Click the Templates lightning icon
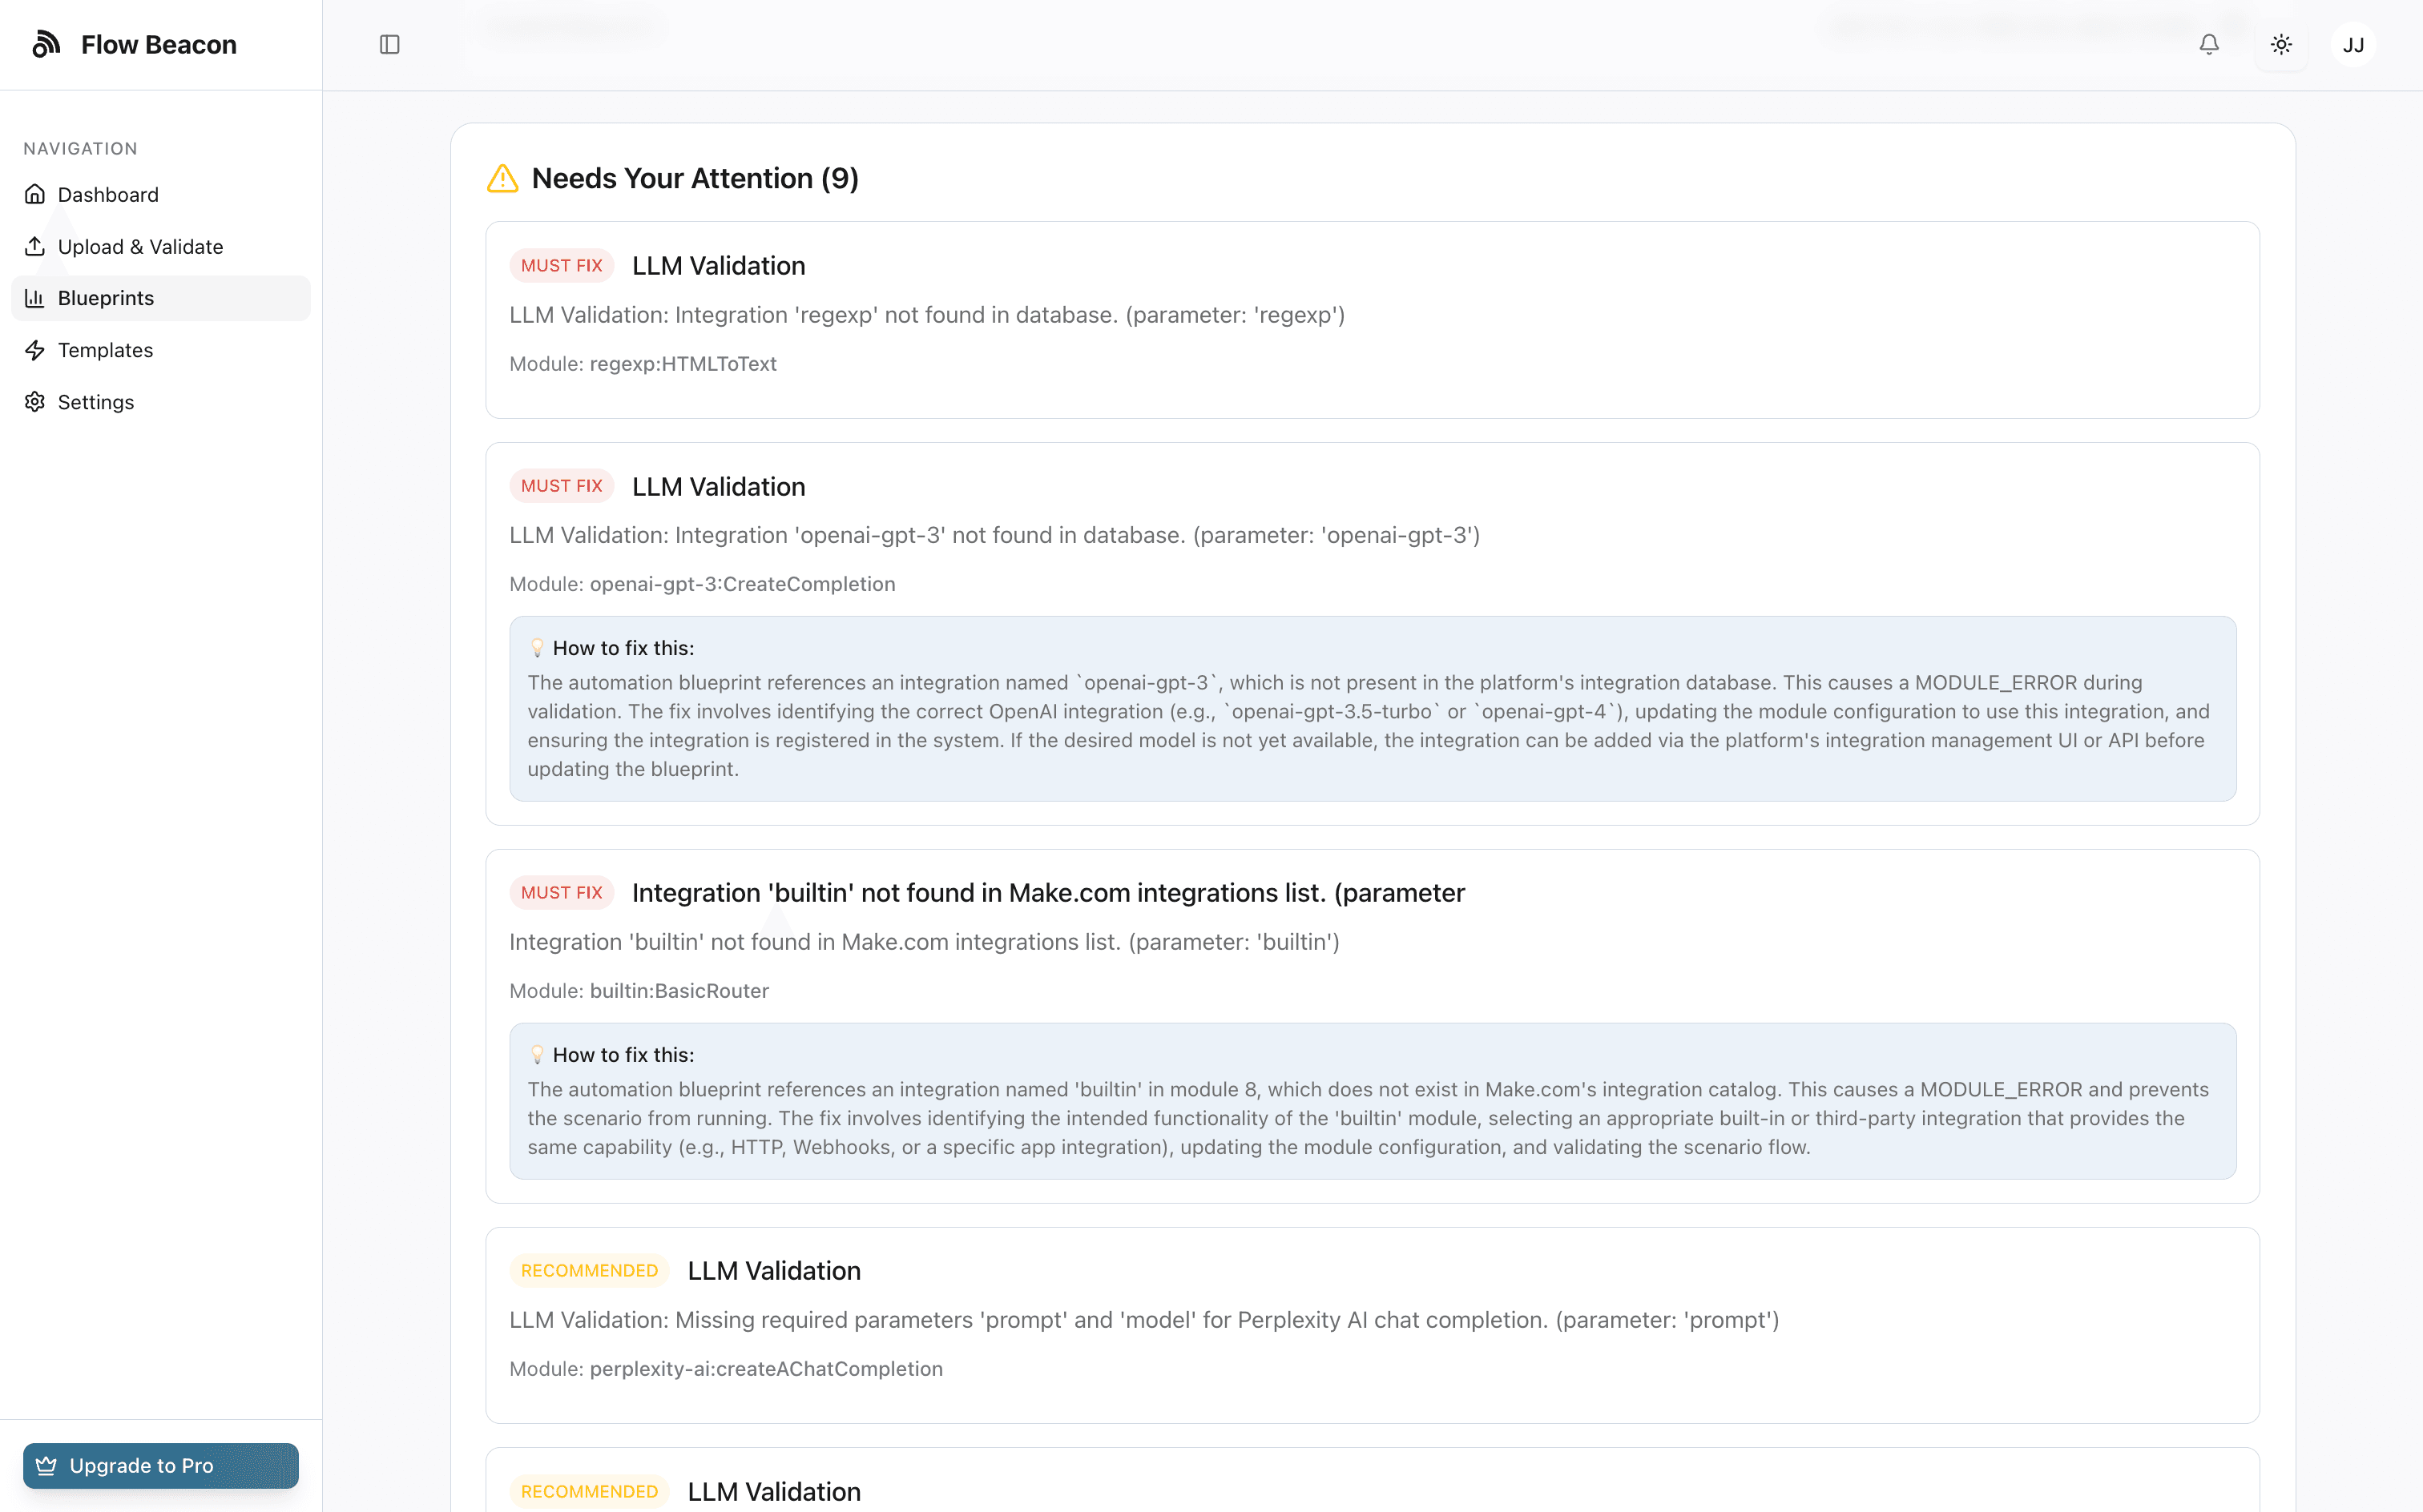Image resolution: width=2423 pixels, height=1512 pixels. click(x=35, y=350)
